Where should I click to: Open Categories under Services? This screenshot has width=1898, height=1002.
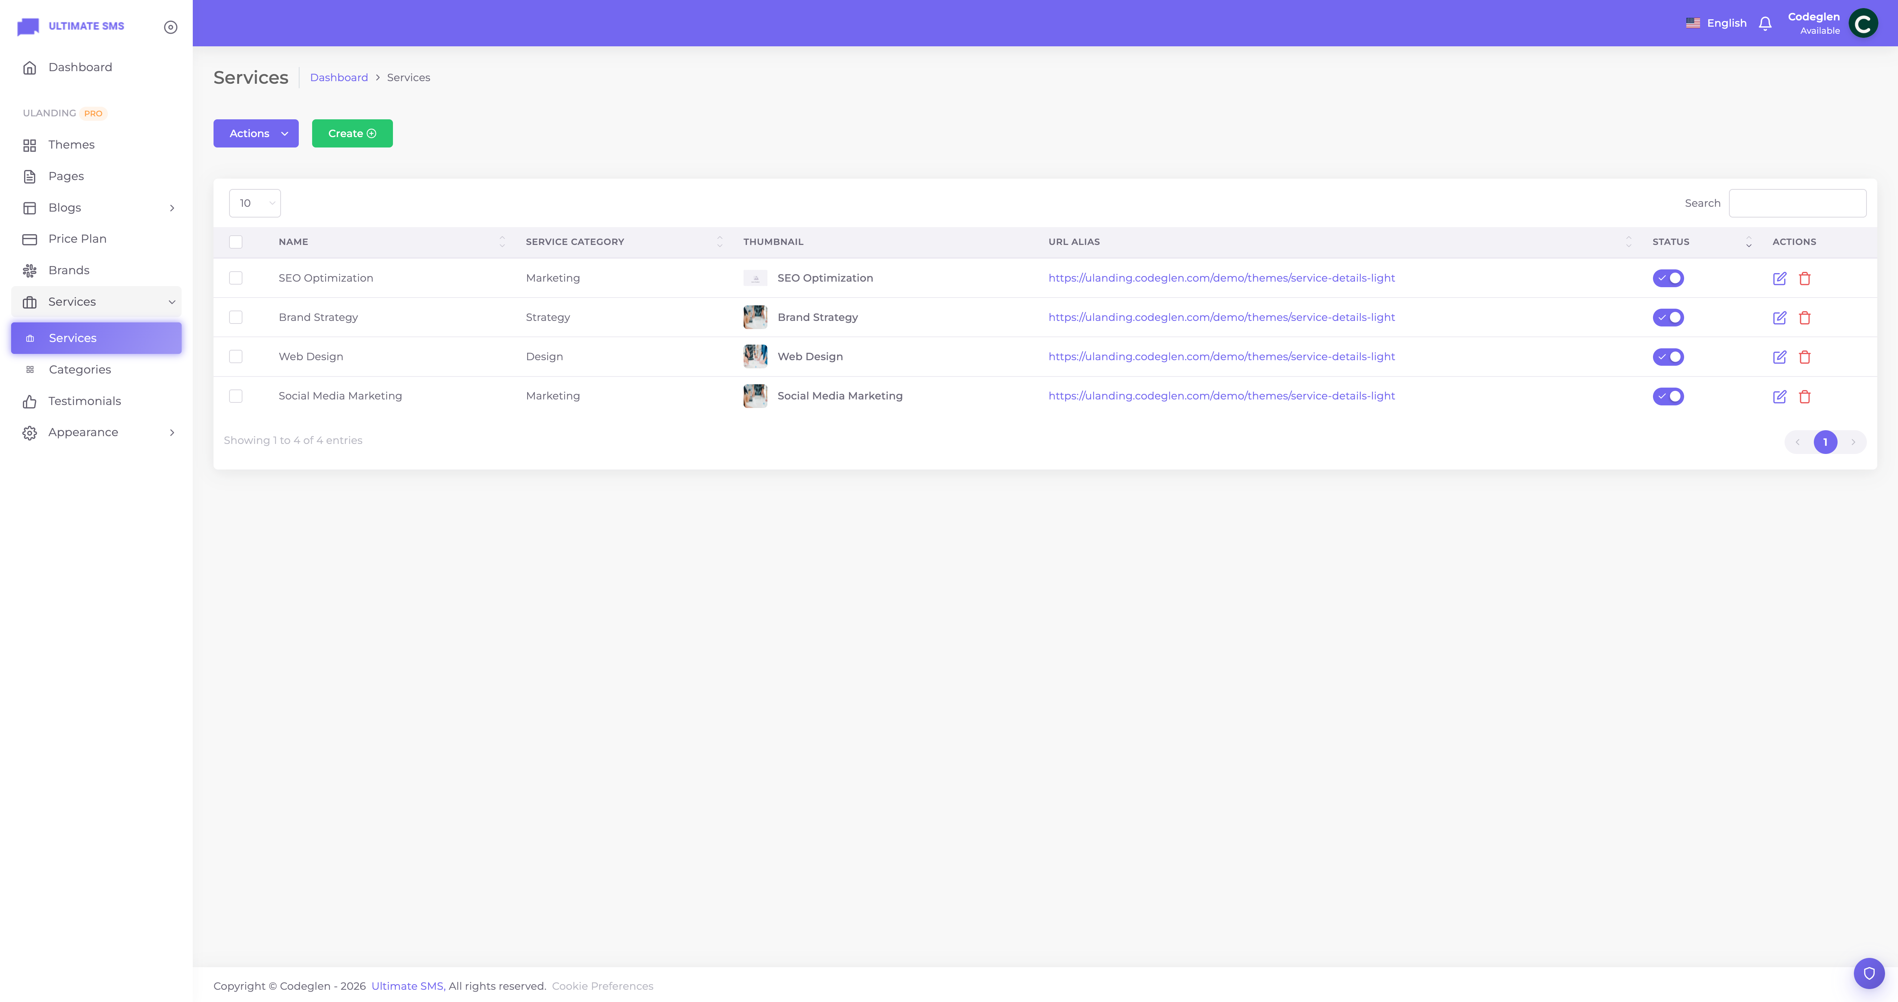[96, 370]
